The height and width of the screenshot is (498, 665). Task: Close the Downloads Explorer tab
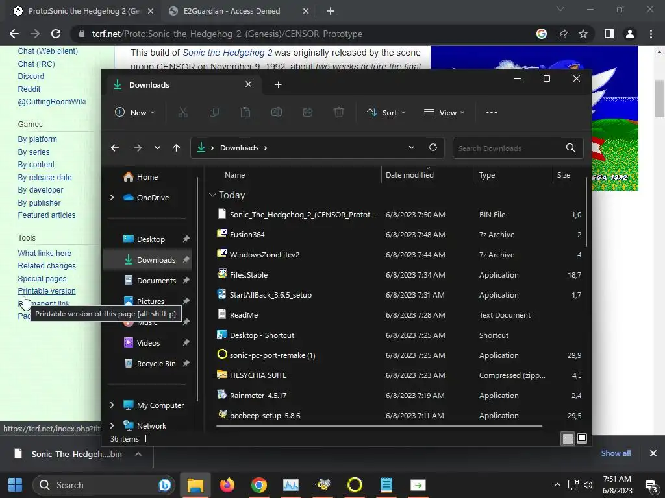249,84
